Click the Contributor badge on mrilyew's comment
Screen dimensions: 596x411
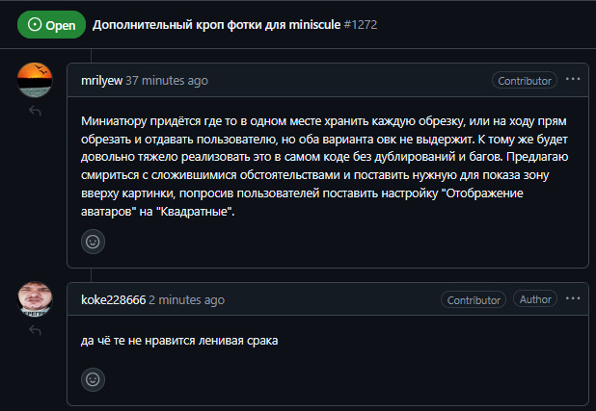524,81
